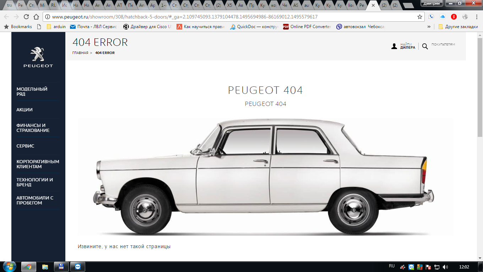This screenshot has width=483, height=272.
Task: Open the Windows Start menu
Action: 9,266
